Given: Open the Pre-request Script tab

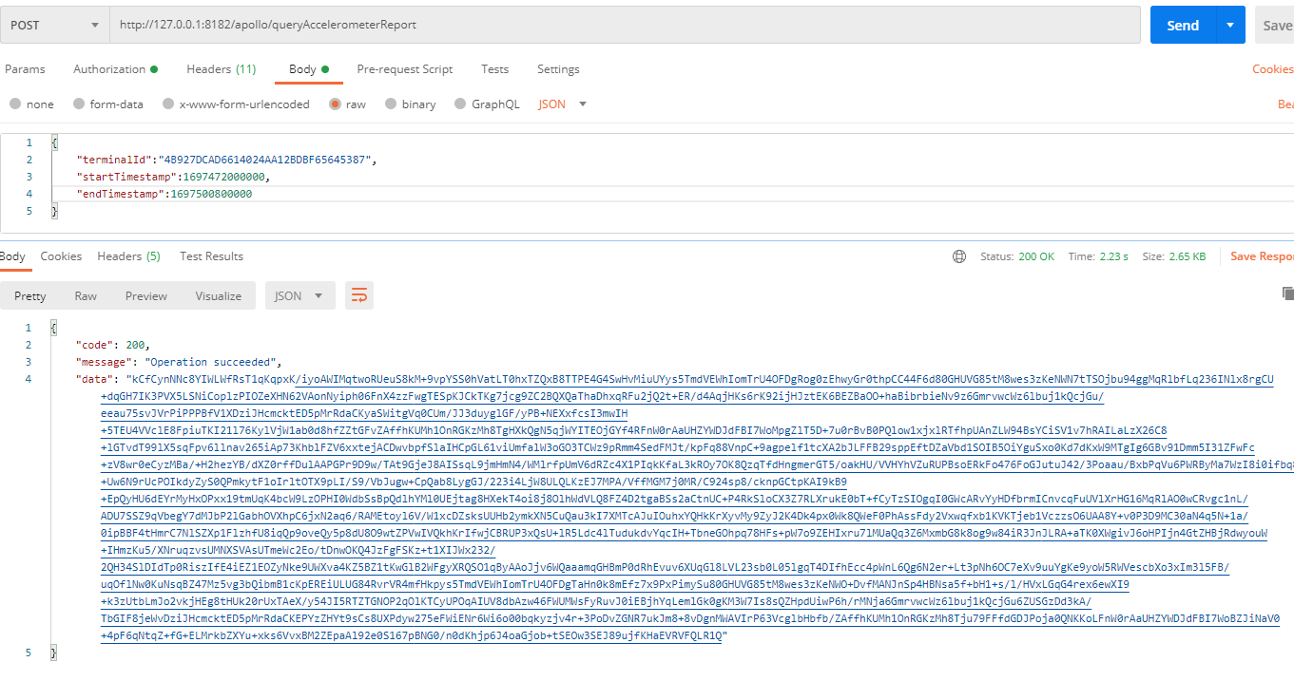Looking at the screenshot, I should [404, 69].
